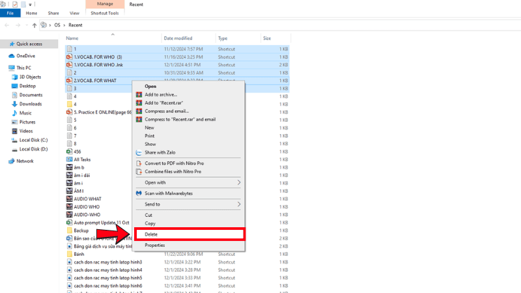Click Delete in the context menu
This screenshot has height=293, width=521.
pyautogui.click(x=151, y=234)
